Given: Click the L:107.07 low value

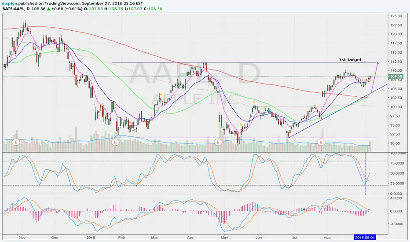Looking at the screenshot, I should click(133, 9).
